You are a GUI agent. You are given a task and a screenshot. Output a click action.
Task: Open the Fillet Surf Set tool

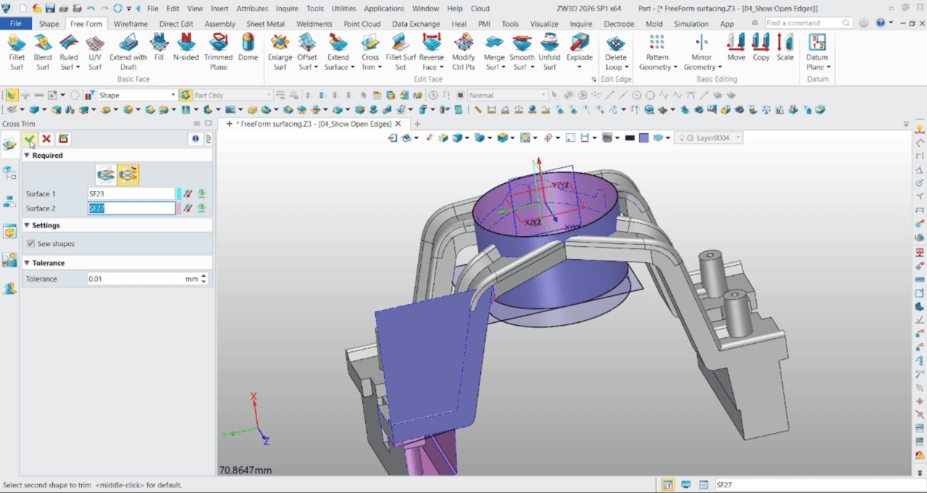pyautogui.click(x=400, y=52)
